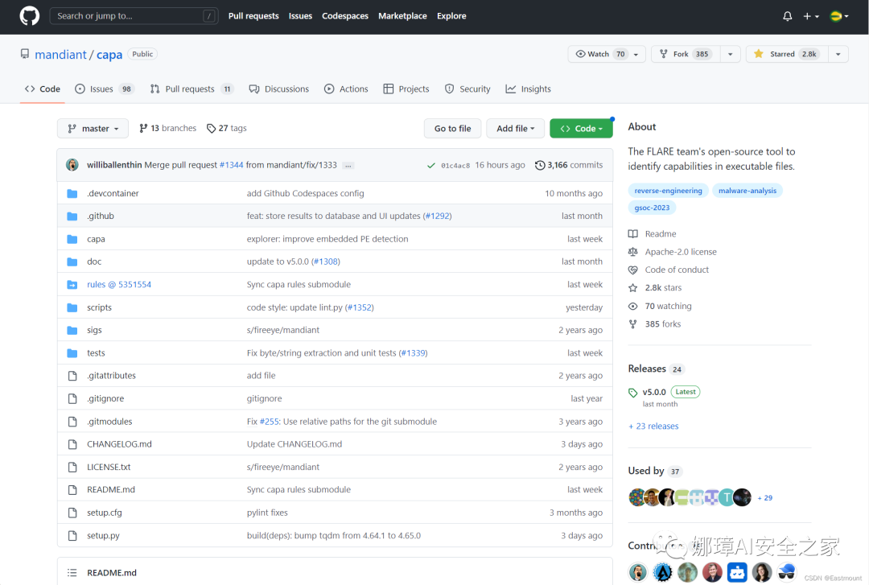Click the README.md table of contents icon
The width and height of the screenshot is (869, 585).
(x=72, y=573)
